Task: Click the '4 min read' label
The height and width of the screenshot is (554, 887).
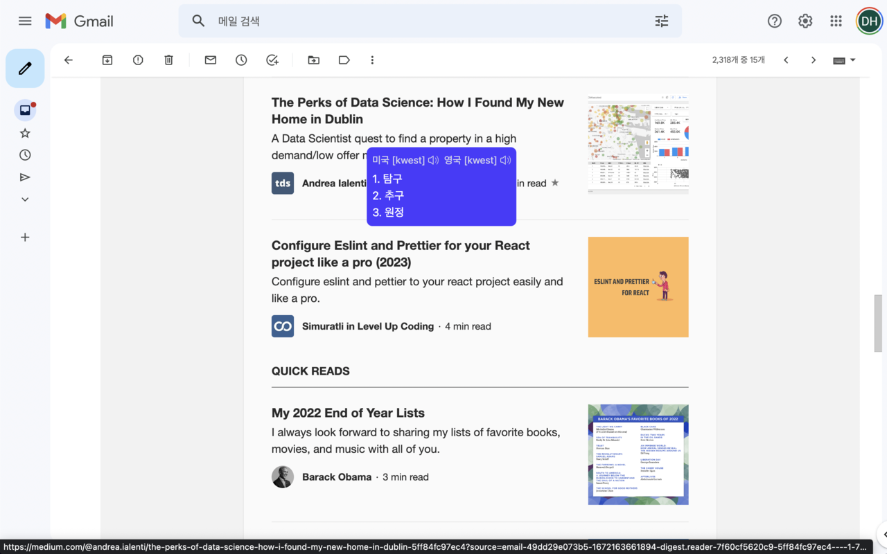Action: 468,326
